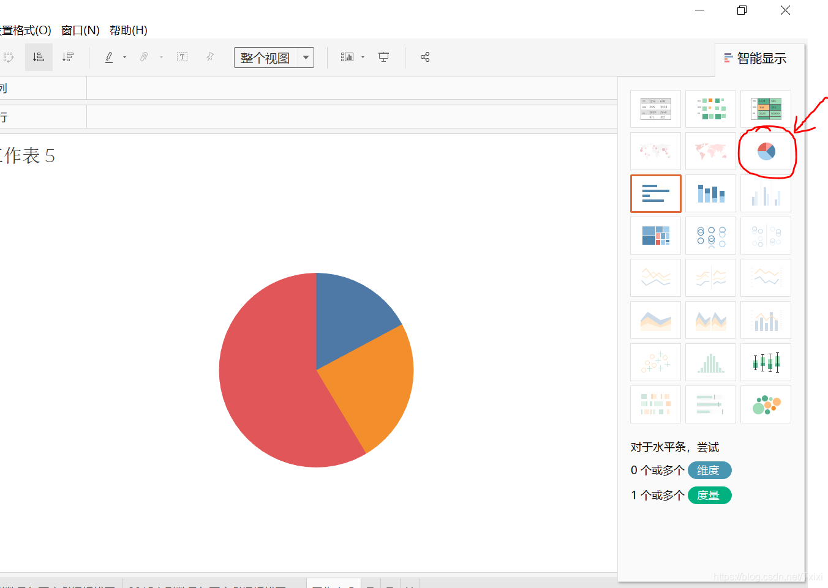Image resolution: width=828 pixels, height=588 pixels.
Task: Click the highlight pen toolbar icon
Action: tap(109, 57)
